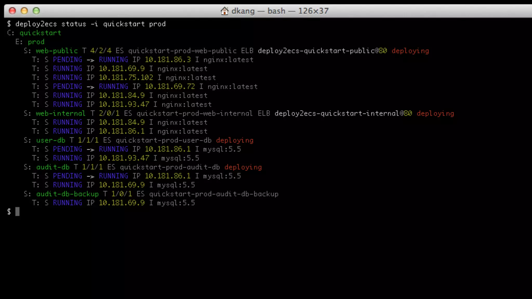
Task: Click IP address 10.181.86.3
Action: pos(168,60)
